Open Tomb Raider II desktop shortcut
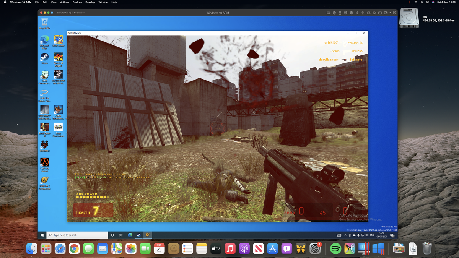The height and width of the screenshot is (258, 459). 44,130
